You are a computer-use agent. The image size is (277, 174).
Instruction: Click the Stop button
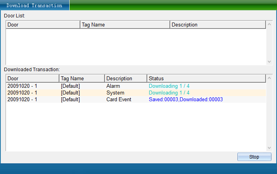254,157
